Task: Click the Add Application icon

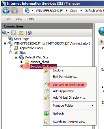Action: pyautogui.click(x=47, y=91)
